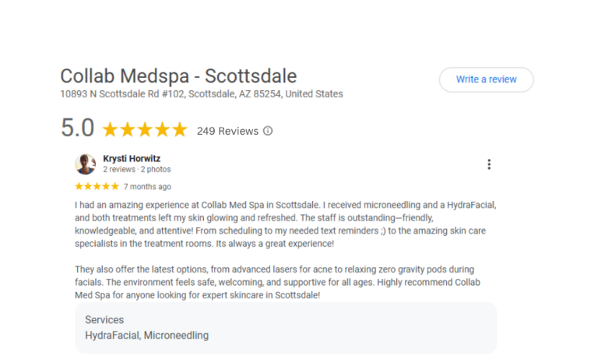Click the last small star in Krysti's review
This screenshot has width=598, height=359.
click(x=116, y=187)
